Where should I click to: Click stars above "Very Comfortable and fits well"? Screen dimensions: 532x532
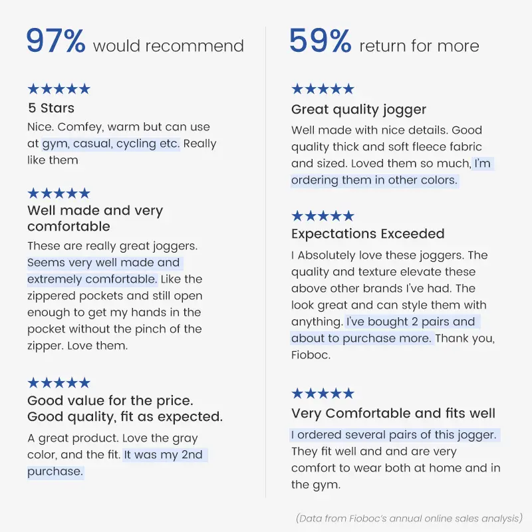coord(323,394)
